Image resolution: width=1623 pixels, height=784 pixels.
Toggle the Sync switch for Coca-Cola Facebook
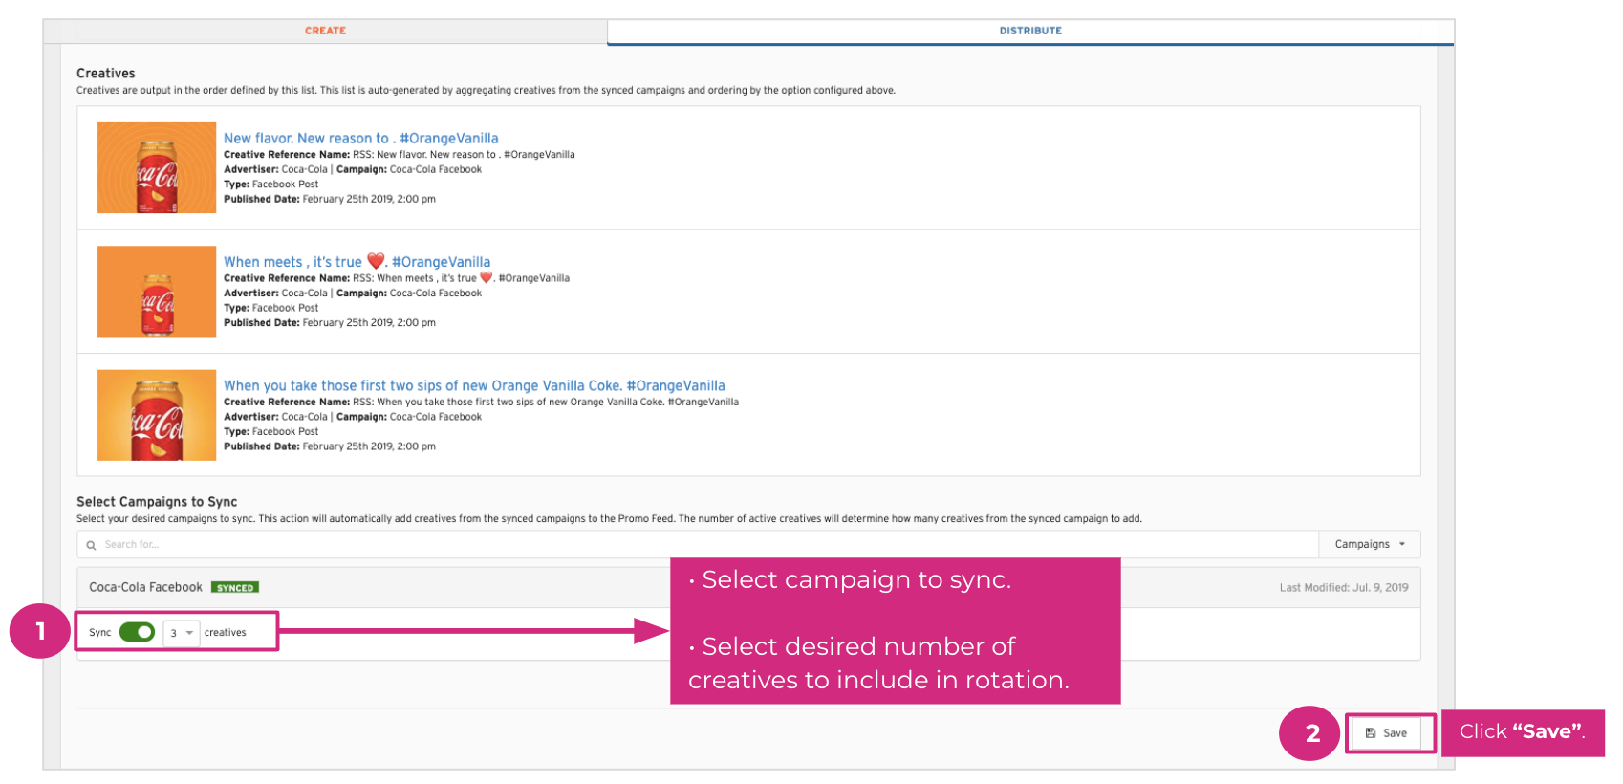click(137, 632)
